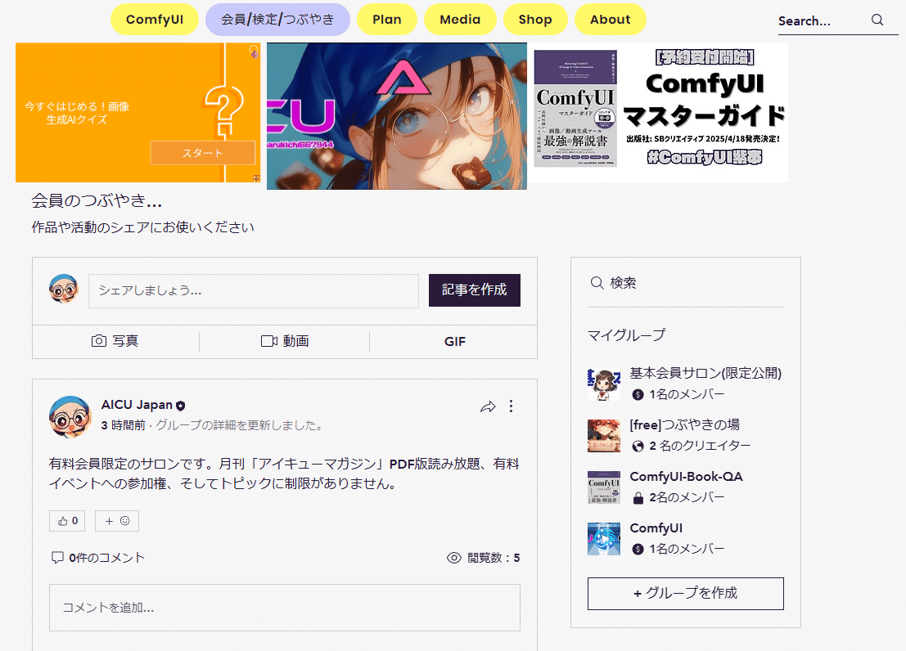Image resolution: width=906 pixels, height=651 pixels.
Task: Click the 3 時間前 post timestamp
Action: [x=123, y=425]
